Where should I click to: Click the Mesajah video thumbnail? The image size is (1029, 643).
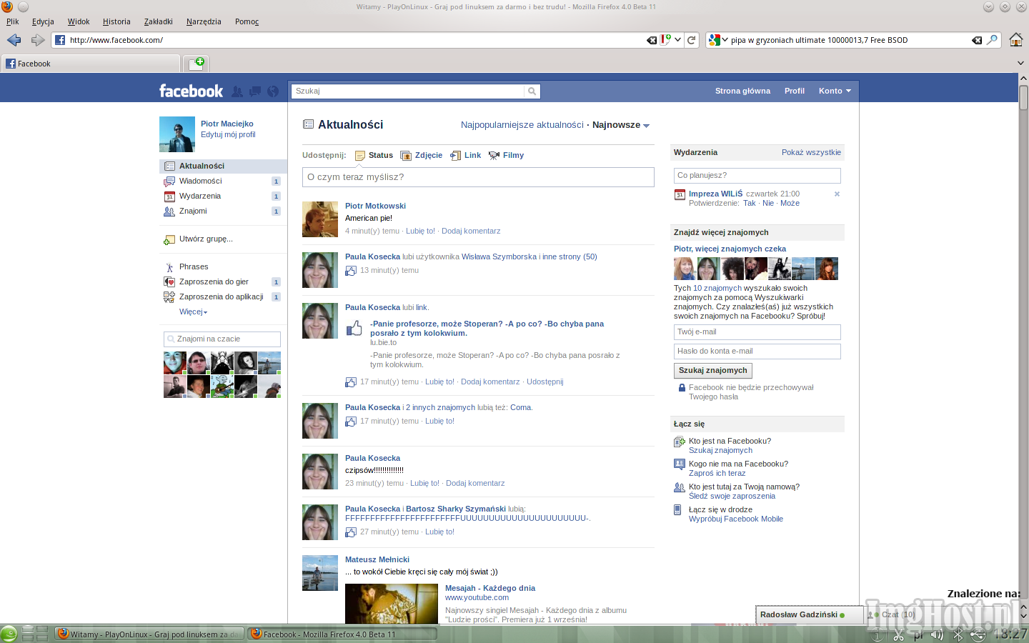[x=392, y=604]
